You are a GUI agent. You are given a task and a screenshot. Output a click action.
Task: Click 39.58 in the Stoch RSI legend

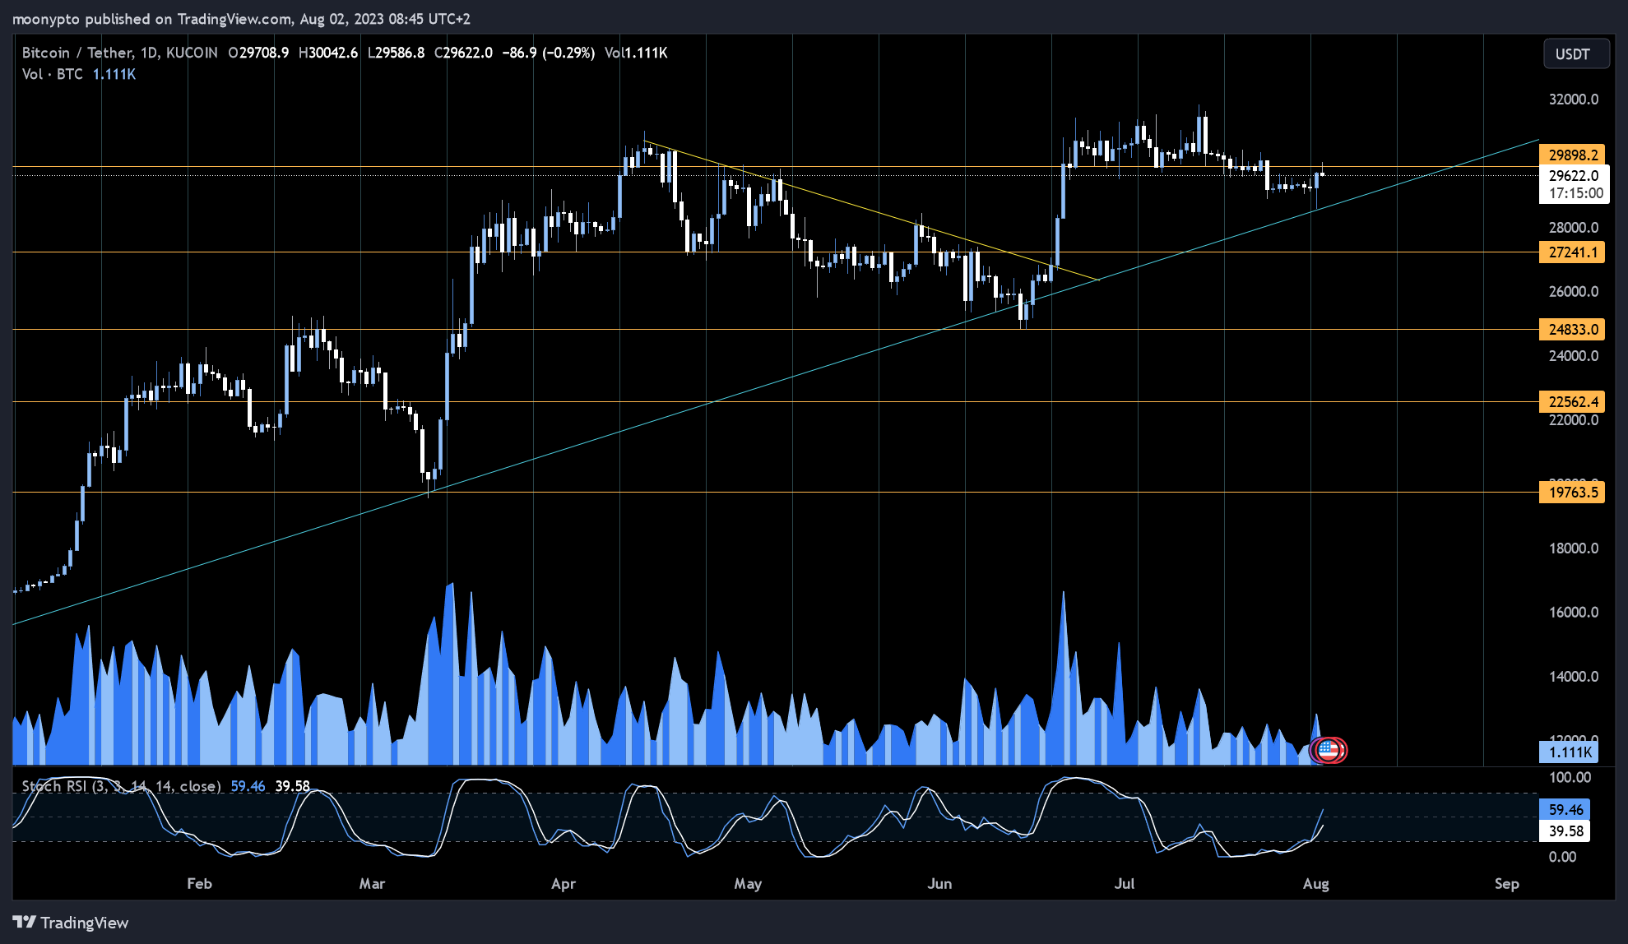(x=292, y=786)
